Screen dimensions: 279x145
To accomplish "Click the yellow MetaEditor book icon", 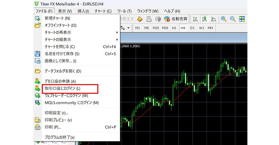I will (x=140, y=19).
